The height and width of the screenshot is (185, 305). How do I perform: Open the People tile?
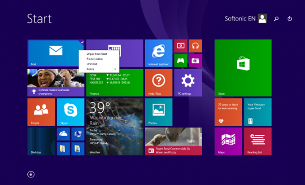click(41, 112)
